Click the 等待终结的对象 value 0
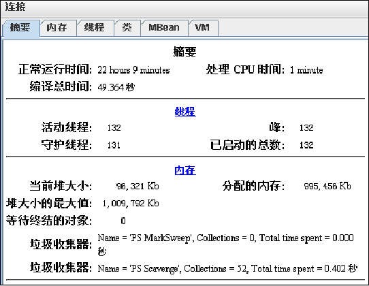369x286 pixels. point(123,221)
